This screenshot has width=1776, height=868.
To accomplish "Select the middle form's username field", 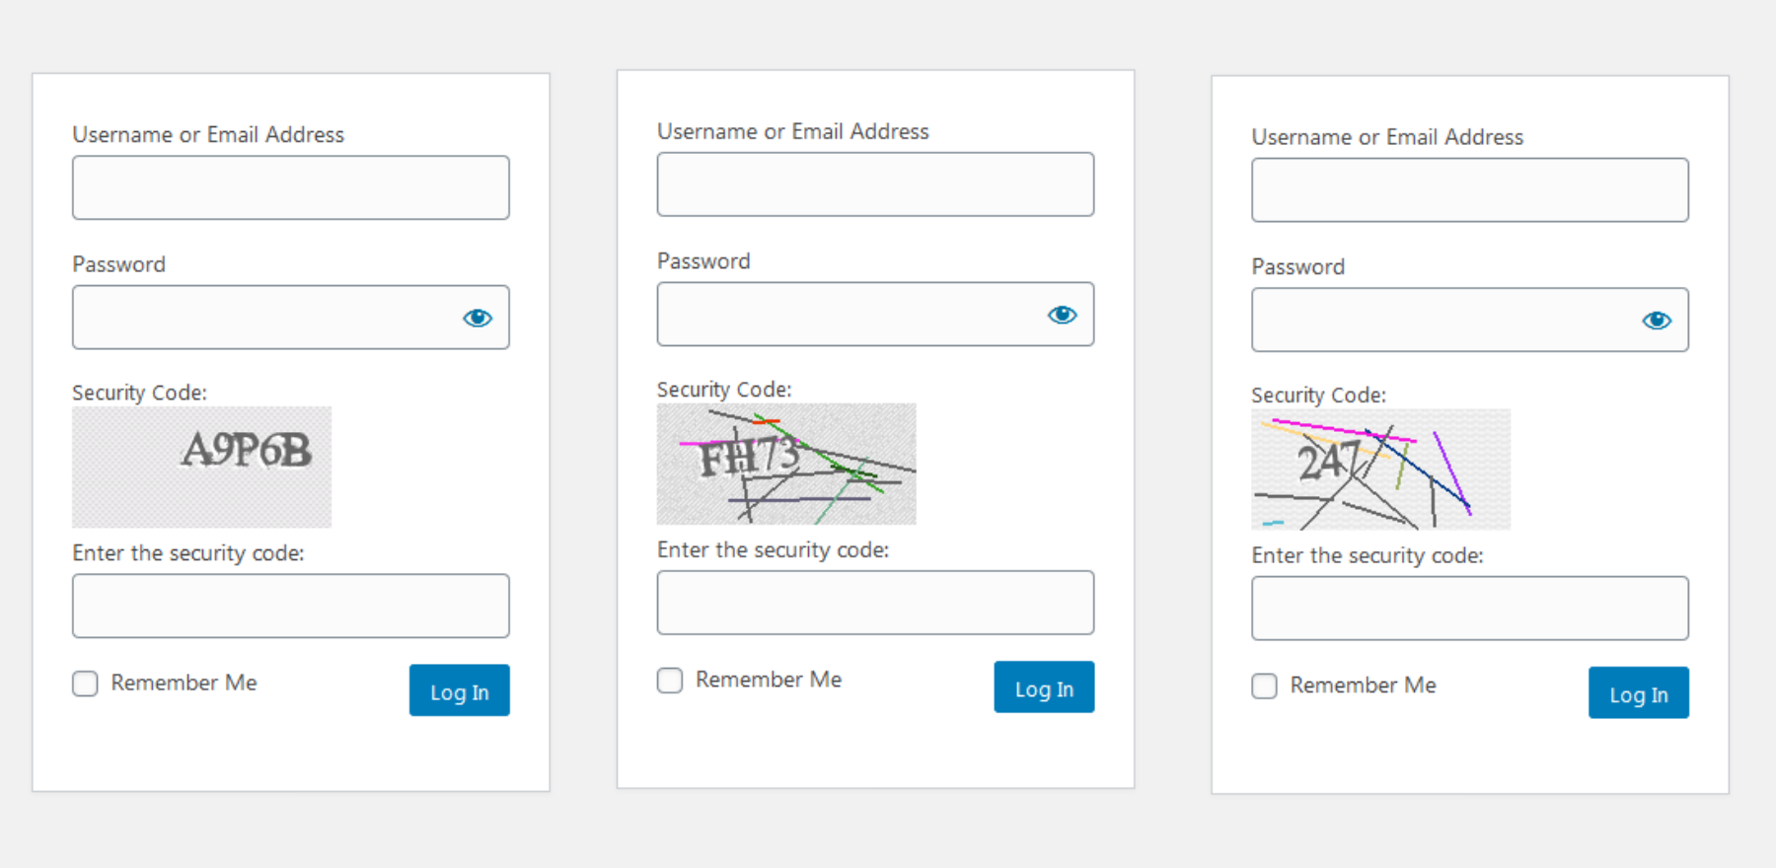I will [x=875, y=184].
